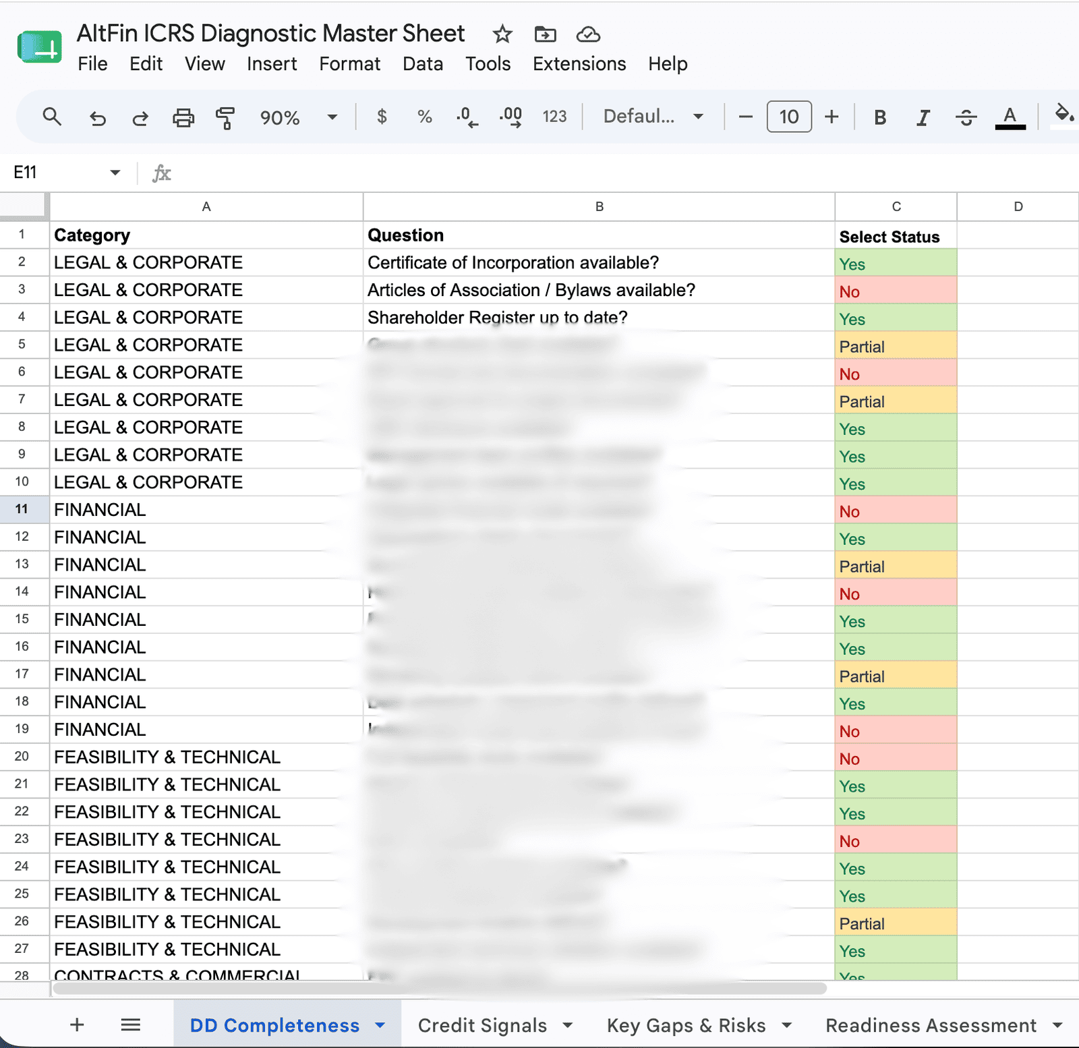The image size is (1079, 1048).
Task: Select row 11 header
Action: pyautogui.click(x=24, y=509)
